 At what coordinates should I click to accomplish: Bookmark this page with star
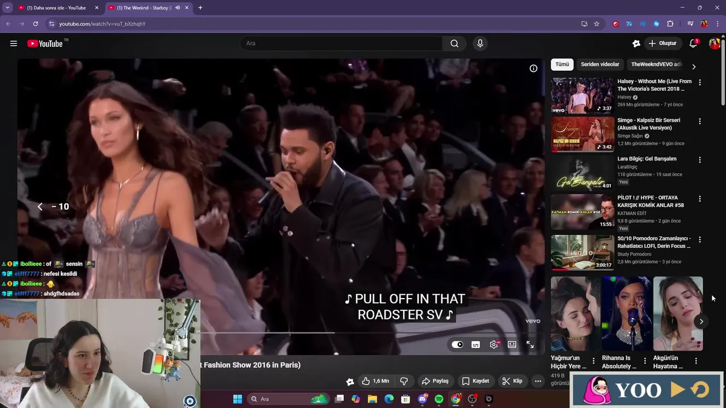pyautogui.click(x=597, y=24)
